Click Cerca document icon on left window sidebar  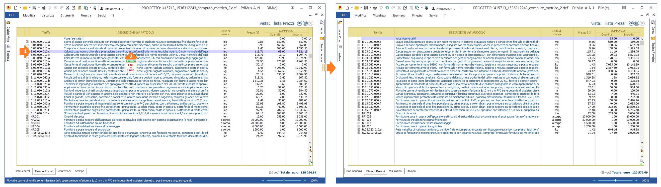point(321,23)
